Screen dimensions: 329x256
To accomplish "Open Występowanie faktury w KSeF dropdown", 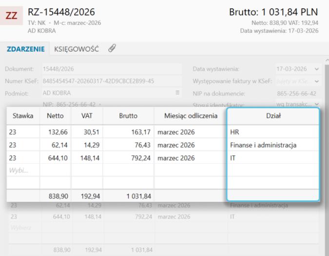I will [317, 81].
